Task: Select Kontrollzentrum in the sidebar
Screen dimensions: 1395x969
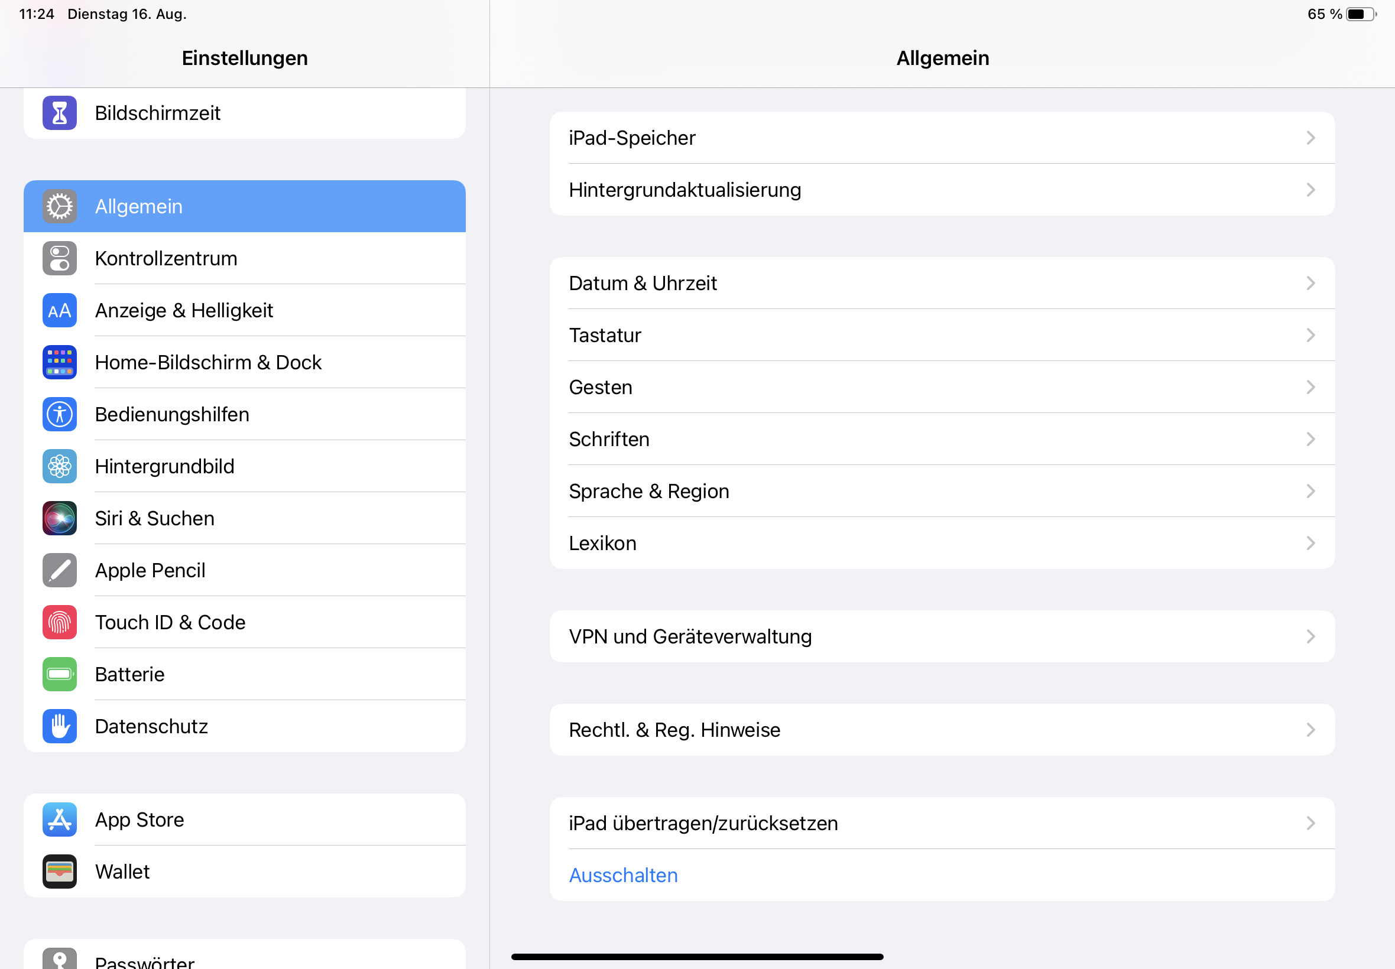Action: [x=245, y=258]
